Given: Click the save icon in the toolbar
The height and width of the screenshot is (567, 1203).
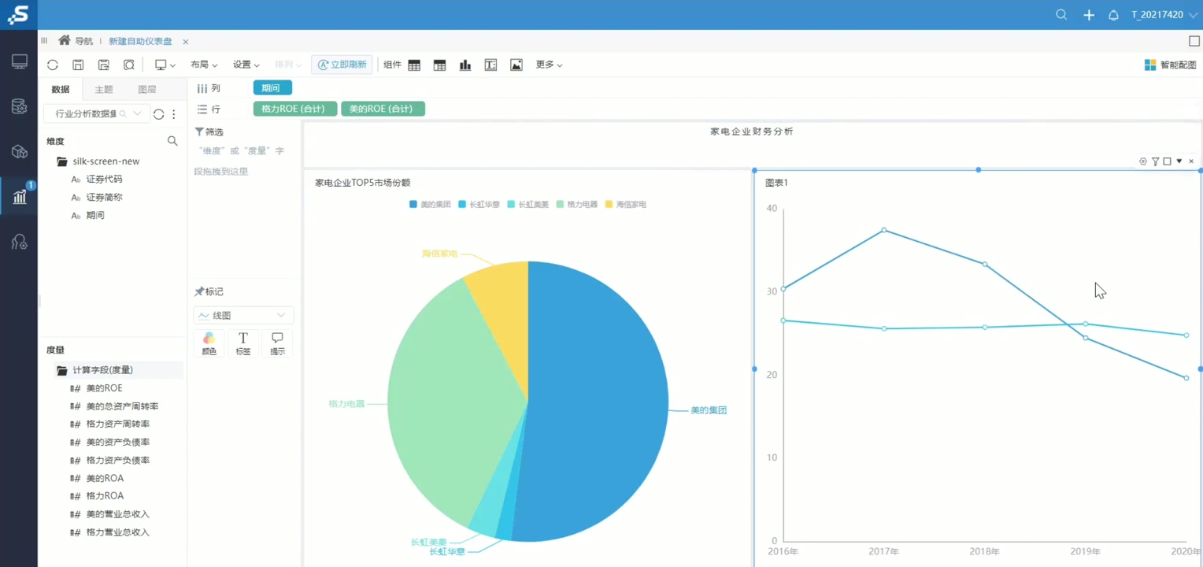Looking at the screenshot, I should 78,65.
